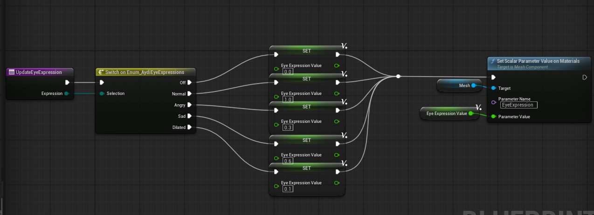Click the Mesh variable node's blue output pin
The image size is (594, 215).
pos(474,86)
